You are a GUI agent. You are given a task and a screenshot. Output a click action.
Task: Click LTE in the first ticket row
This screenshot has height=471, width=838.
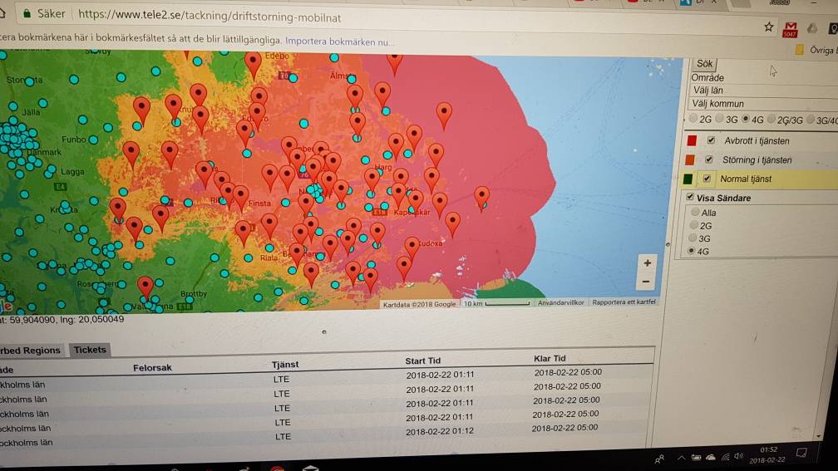[x=281, y=379]
